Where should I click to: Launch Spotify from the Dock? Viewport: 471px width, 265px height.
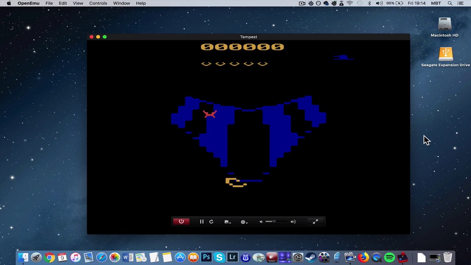coord(389,257)
